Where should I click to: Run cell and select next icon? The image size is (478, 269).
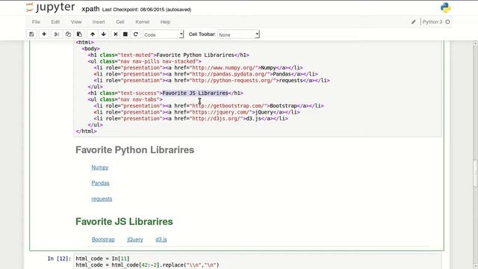pos(116,34)
